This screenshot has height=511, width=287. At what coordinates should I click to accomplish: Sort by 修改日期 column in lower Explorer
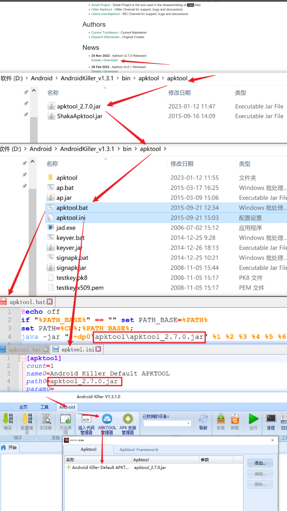(182, 164)
